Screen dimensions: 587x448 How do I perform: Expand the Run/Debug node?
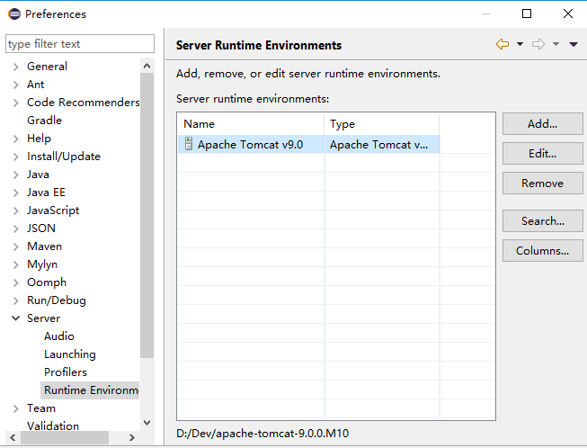(15, 300)
